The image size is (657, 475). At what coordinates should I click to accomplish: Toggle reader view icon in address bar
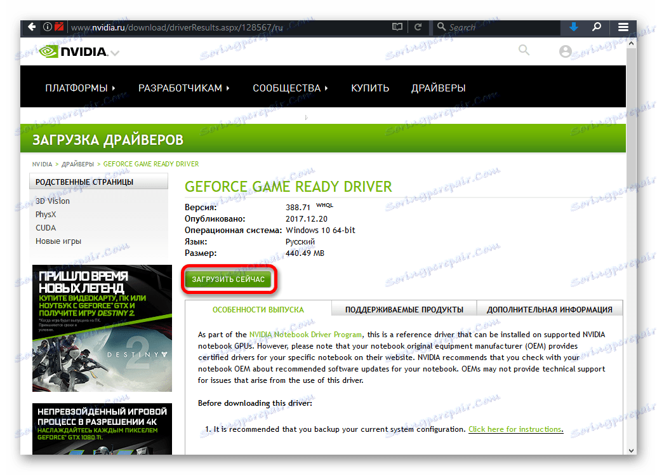397,27
